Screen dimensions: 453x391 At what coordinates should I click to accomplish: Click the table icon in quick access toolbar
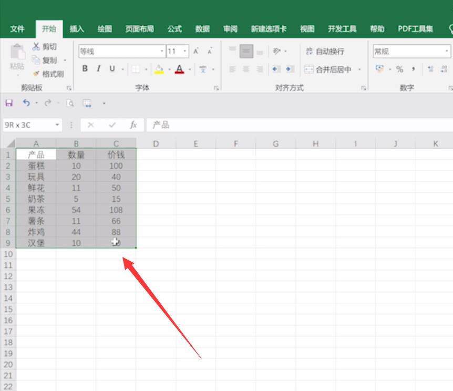coord(87,103)
